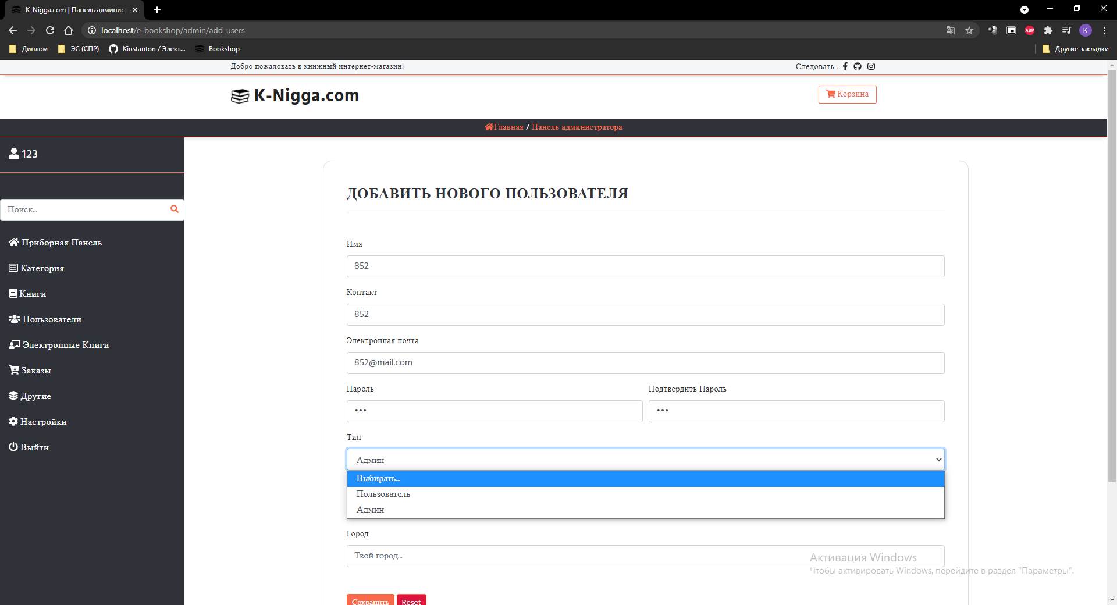
Task: Open the GitHub follow icon
Action: 858,66
